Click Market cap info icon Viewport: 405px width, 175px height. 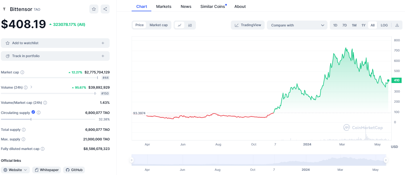point(22,72)
